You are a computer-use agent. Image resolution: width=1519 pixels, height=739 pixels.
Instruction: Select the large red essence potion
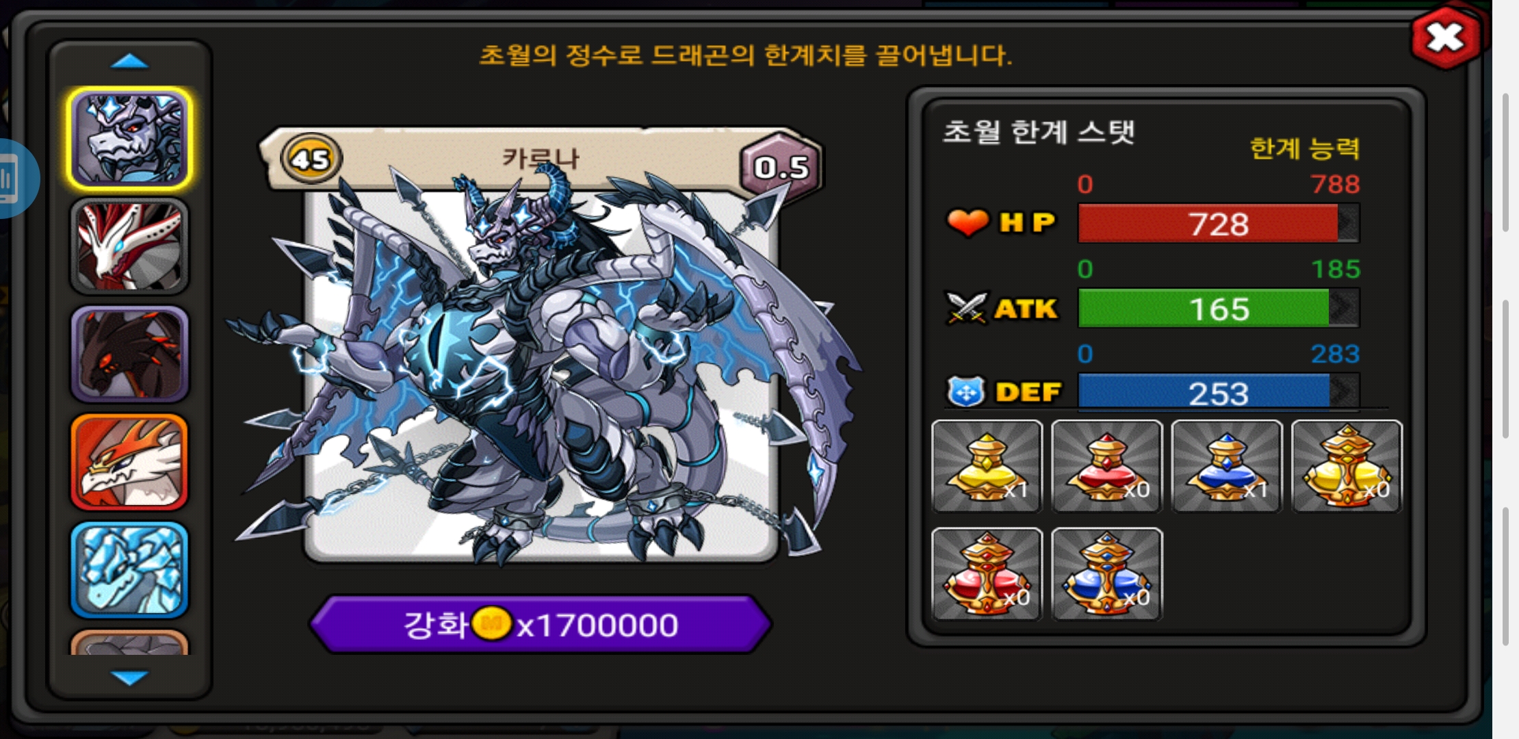pyautogui.click(x=987, y=574)
